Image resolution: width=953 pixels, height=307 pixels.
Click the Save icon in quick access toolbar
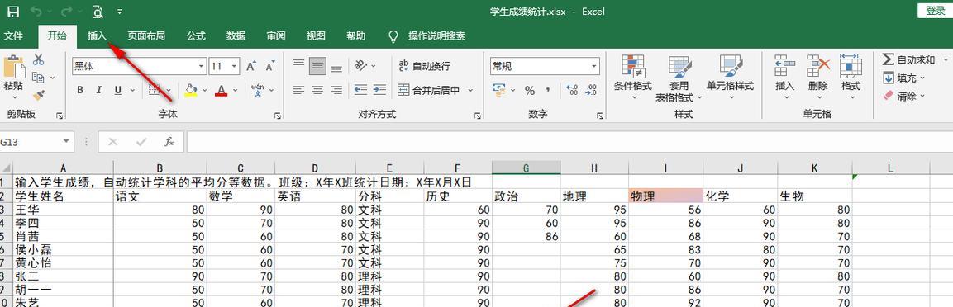tap(12, 11)
